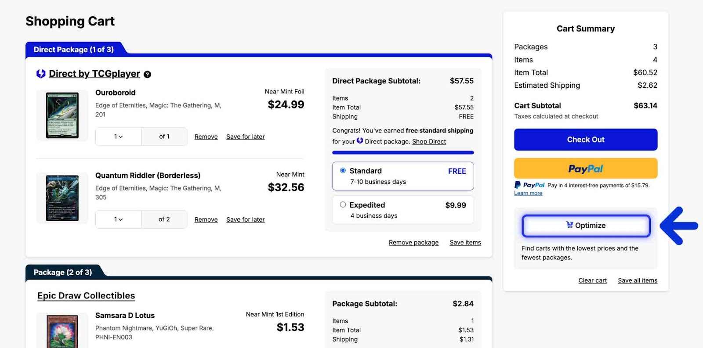Screen dimensions: 703x348
Task: Remove Ouroboroid from the cart
Action: click(206, 137)
